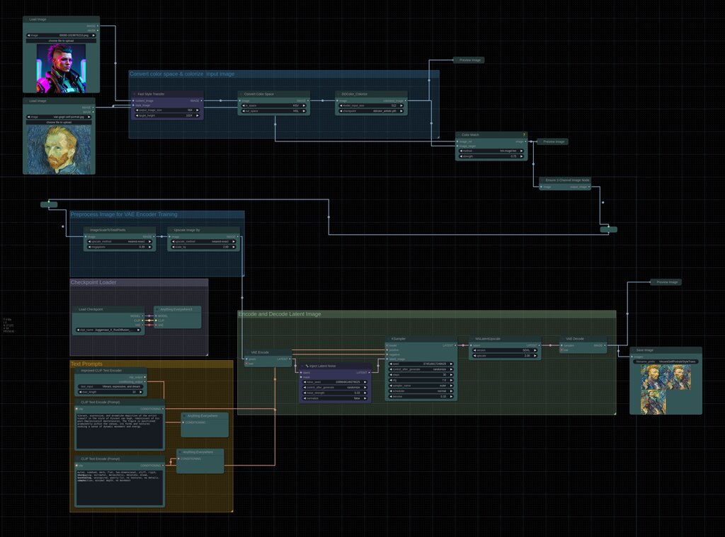Increase the KSampler steps value
725x537 pixels.
pos(451,375)
